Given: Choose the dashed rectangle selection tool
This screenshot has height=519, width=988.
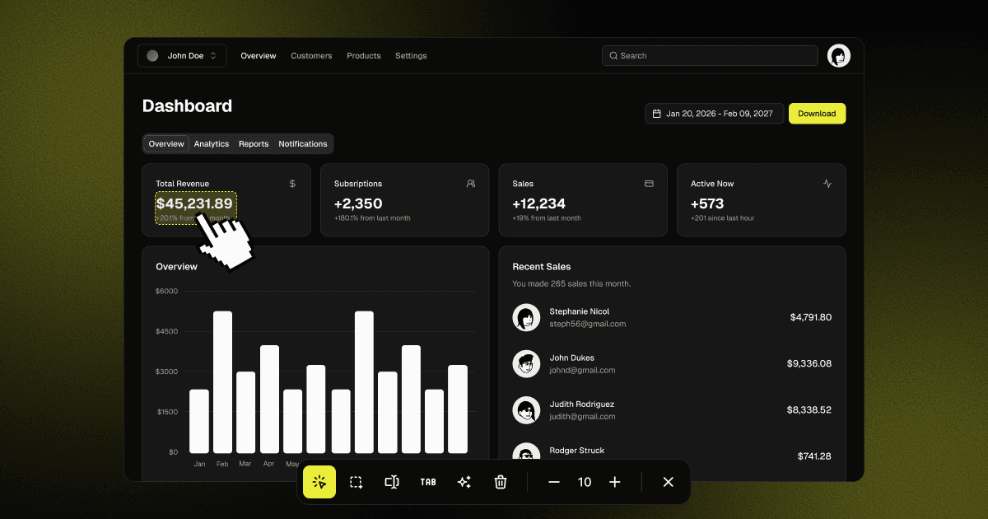Looking at the screenshot, I should [356, 482].
